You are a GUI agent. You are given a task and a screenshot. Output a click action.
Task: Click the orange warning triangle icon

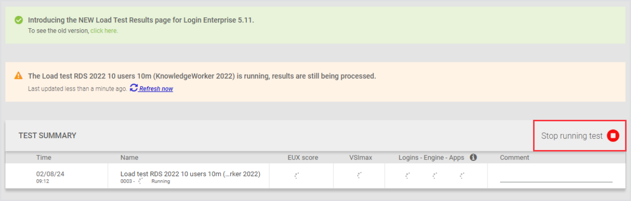[x=19, y=76]
